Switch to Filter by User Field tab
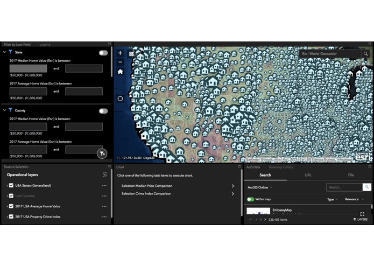This screenshot has width=374, height=266. (x=17, y=44)
